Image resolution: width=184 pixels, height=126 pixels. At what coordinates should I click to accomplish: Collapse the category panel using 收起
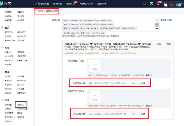158,44
